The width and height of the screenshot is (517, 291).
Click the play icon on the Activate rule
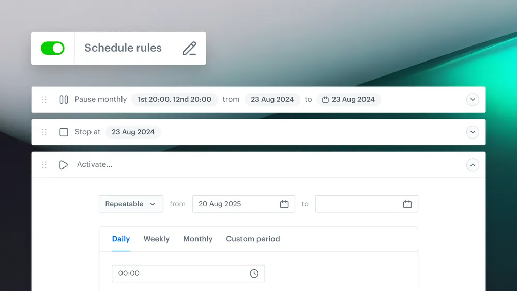[x=64, y=165]
